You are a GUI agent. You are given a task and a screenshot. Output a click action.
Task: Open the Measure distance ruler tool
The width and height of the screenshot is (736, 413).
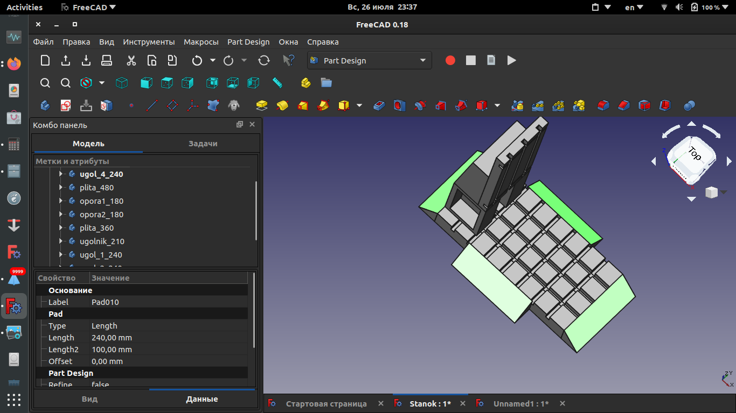pyautogui.click(x=277, y=83)
